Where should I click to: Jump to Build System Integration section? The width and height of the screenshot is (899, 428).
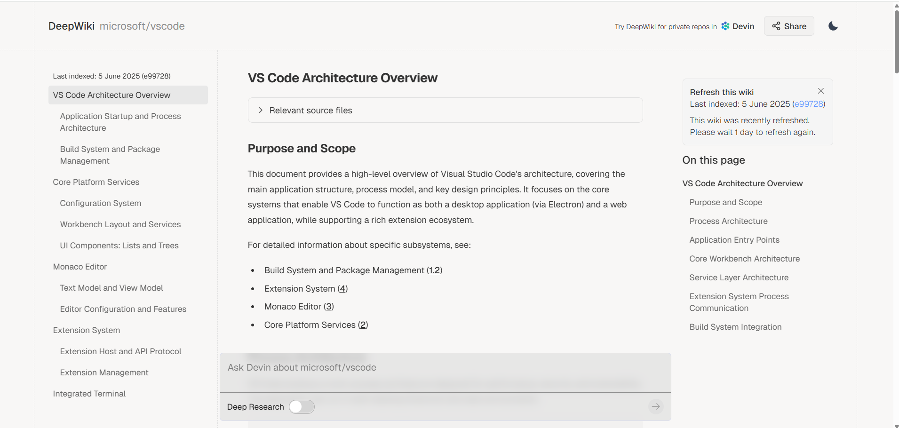tap(735, 327)
